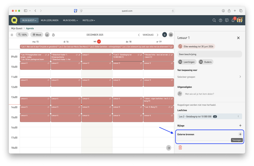Expand Selecteer groepen chevron
The image size is (254, 166).
240,77
